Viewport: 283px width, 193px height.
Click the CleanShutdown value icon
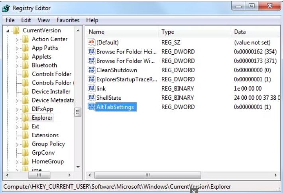click(x=91, y=70)
